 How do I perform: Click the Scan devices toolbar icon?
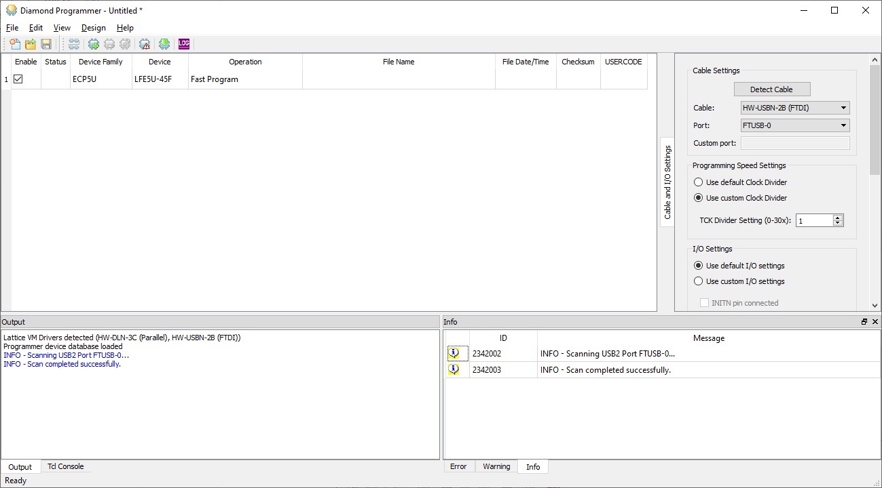pyautogui.click(x=74, y=44)
